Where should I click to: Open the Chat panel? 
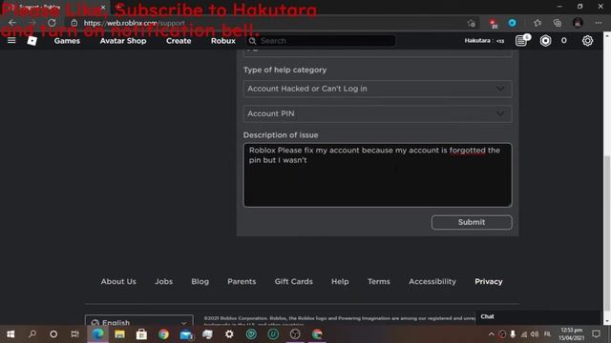[537, 316]
